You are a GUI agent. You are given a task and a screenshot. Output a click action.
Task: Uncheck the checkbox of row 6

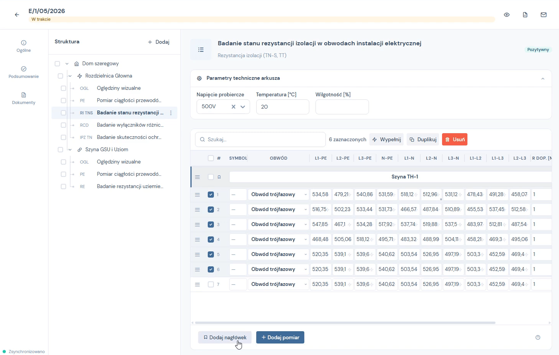210,269
